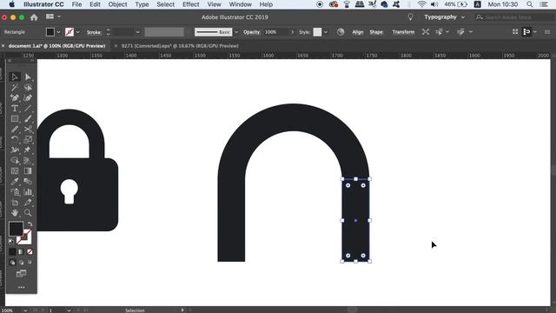Screen dimensions: 556x313
Task: Open the Stroke panel link
Action: 94,32
